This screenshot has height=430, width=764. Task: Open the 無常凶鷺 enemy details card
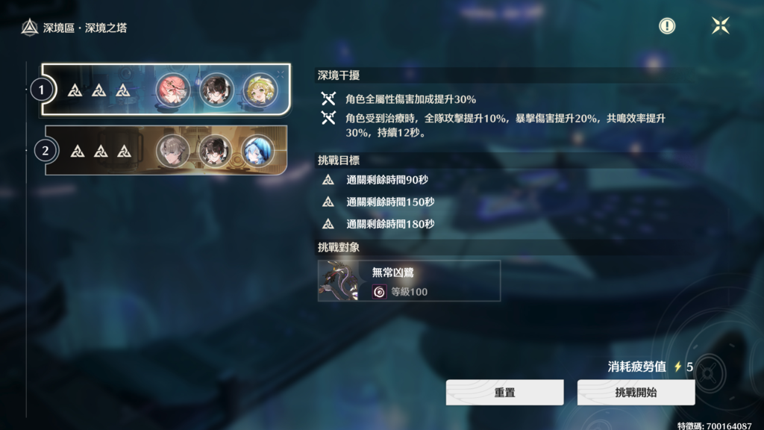click(409, 281)
